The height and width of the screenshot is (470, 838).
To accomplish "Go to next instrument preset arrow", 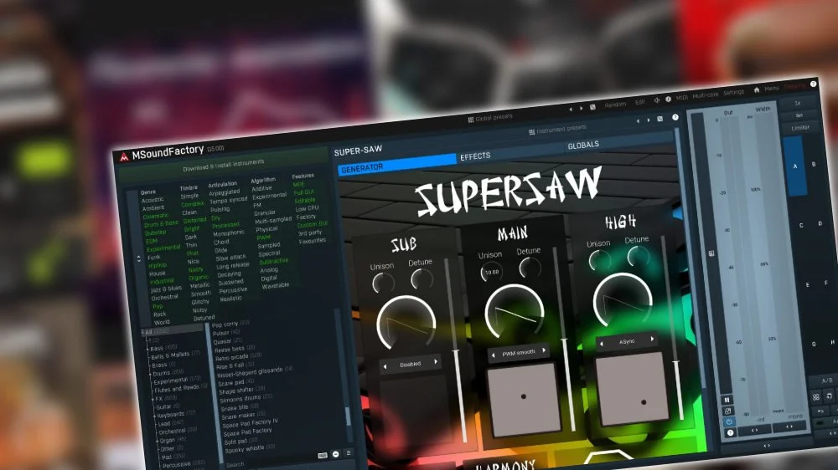I will tap(649, 120).
